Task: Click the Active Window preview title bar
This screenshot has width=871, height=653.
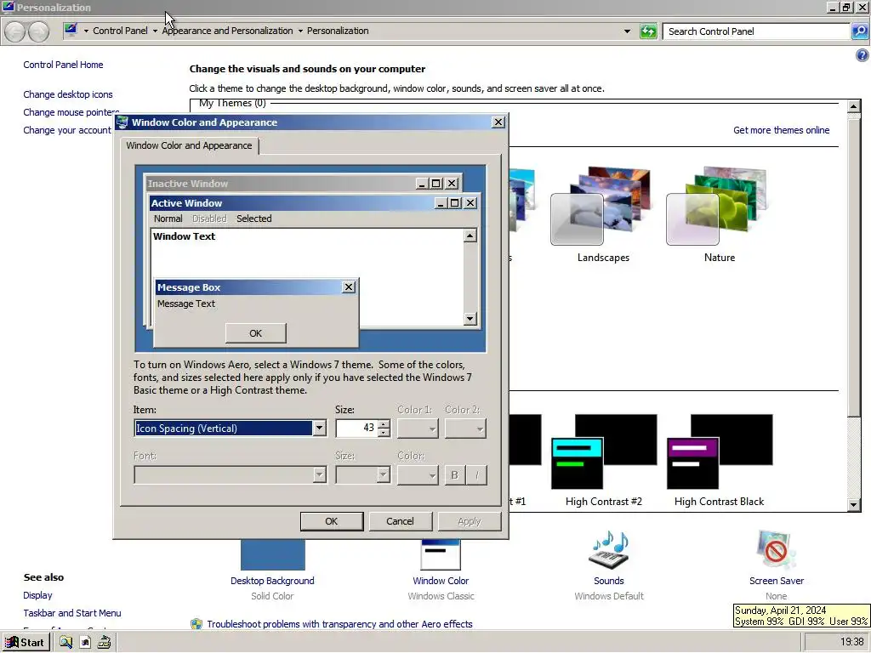Action: tap(291, 203)
